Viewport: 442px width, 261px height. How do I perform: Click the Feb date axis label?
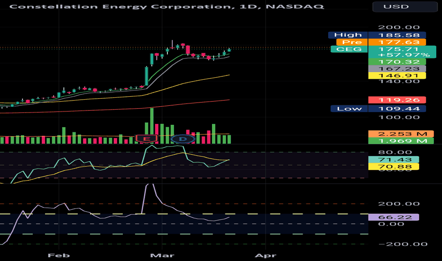coord(59,255)
